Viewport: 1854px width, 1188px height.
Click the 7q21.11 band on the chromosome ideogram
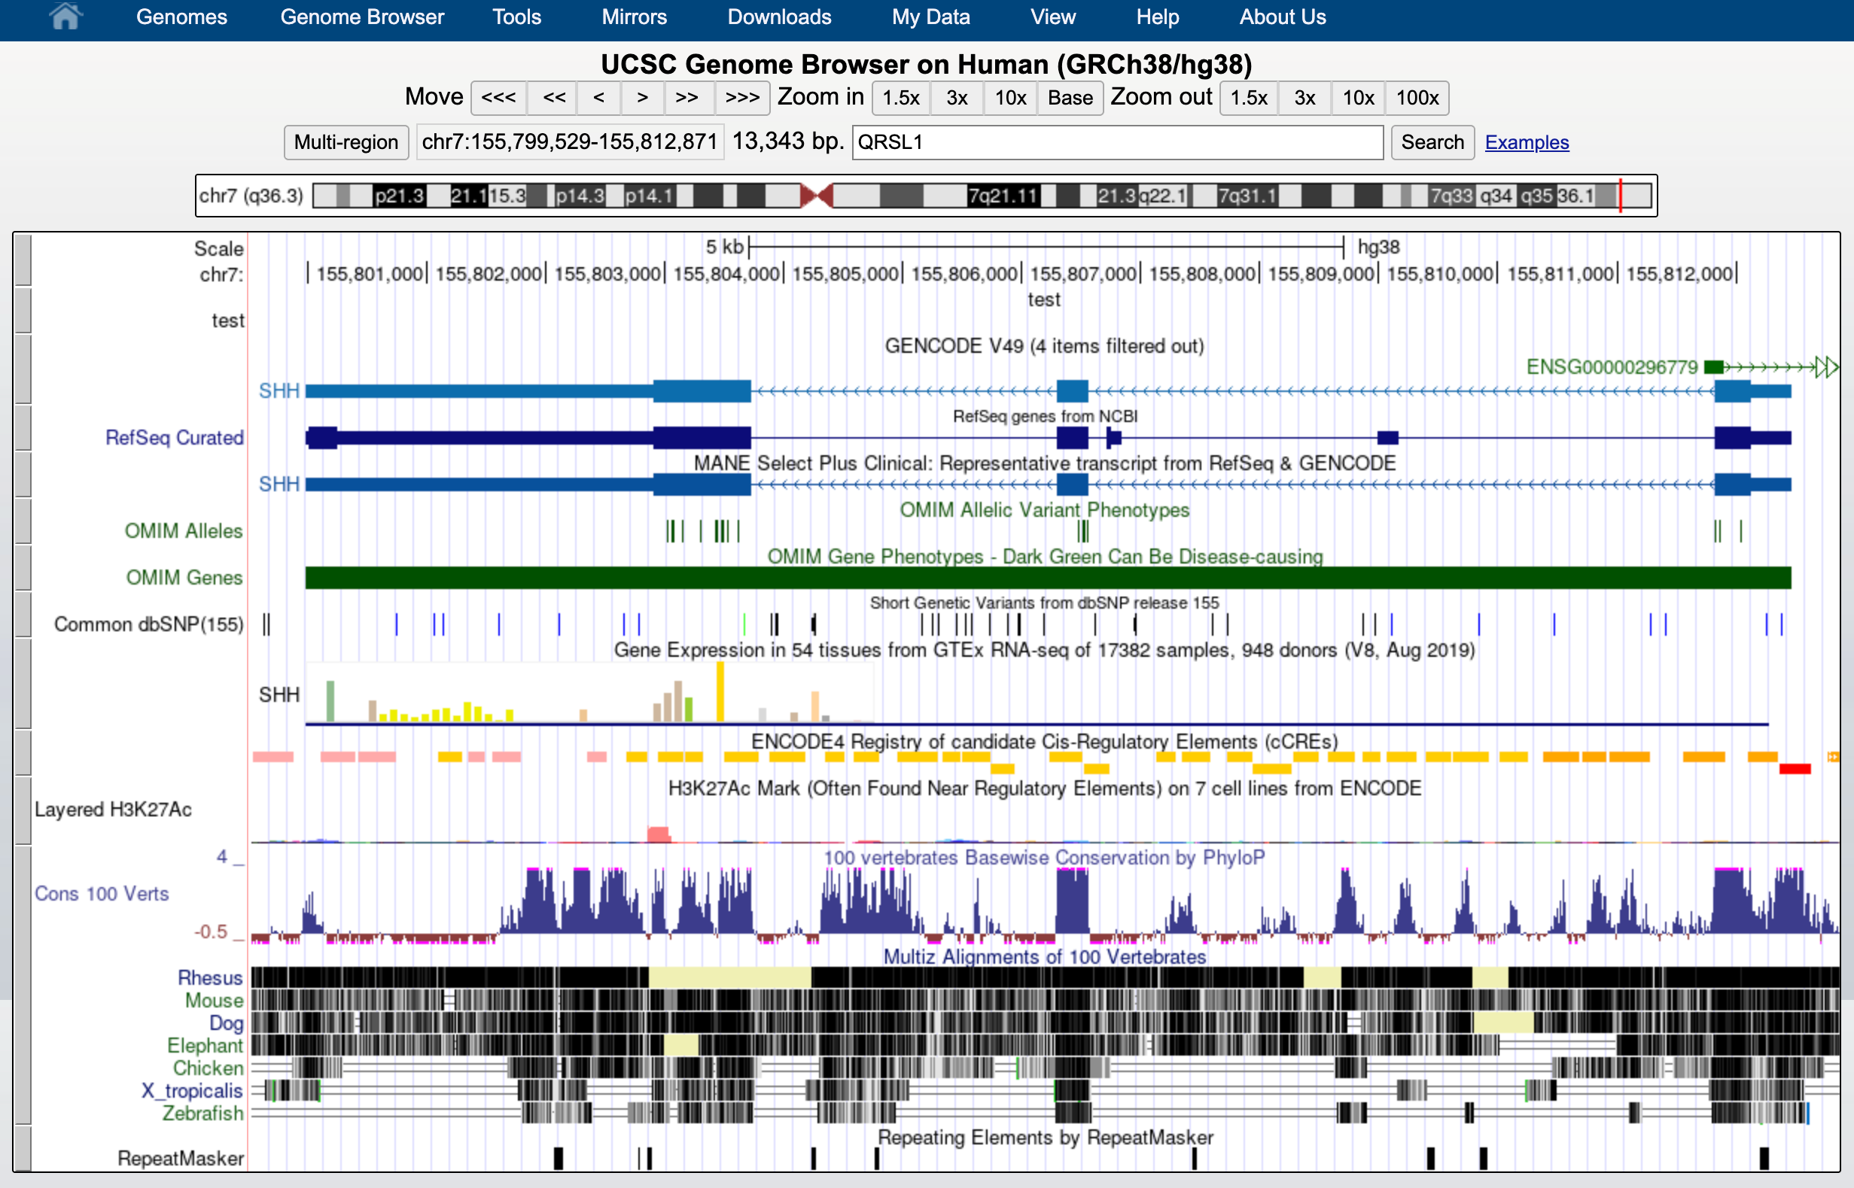1003,195
